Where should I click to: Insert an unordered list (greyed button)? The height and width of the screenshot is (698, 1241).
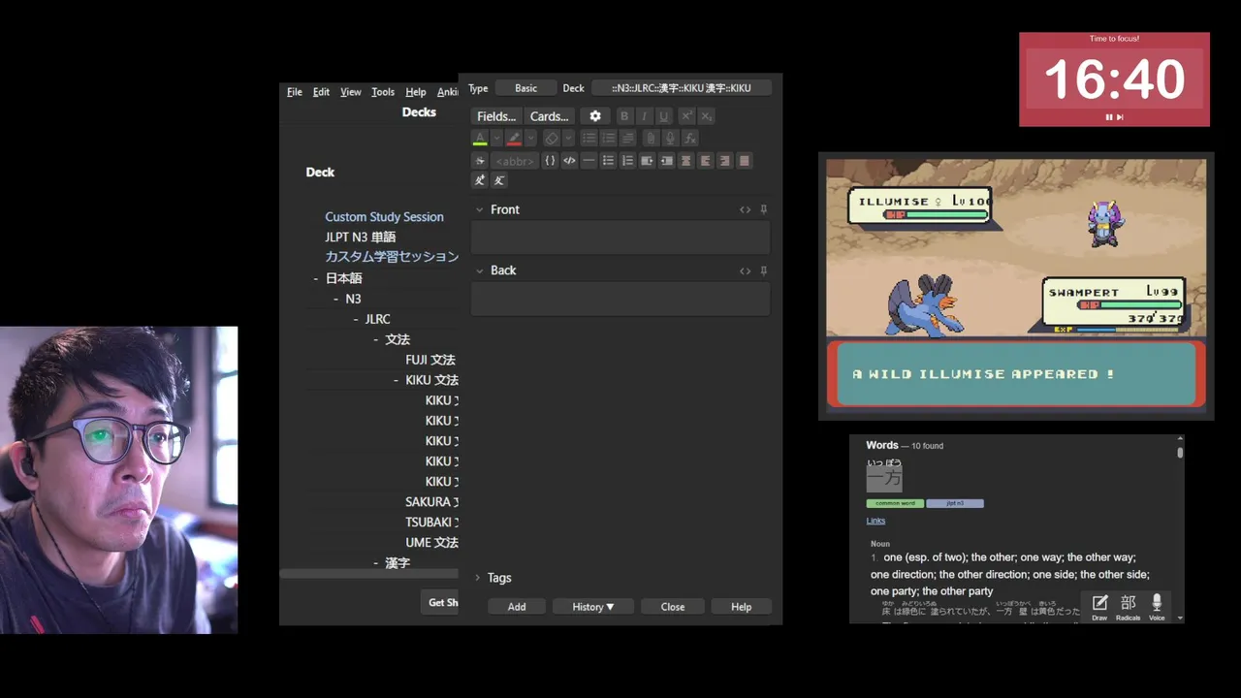pyautogui.click(x=589, y=138)
